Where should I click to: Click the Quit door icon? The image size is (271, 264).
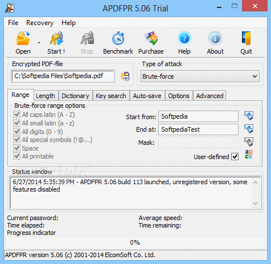(247, 39)
